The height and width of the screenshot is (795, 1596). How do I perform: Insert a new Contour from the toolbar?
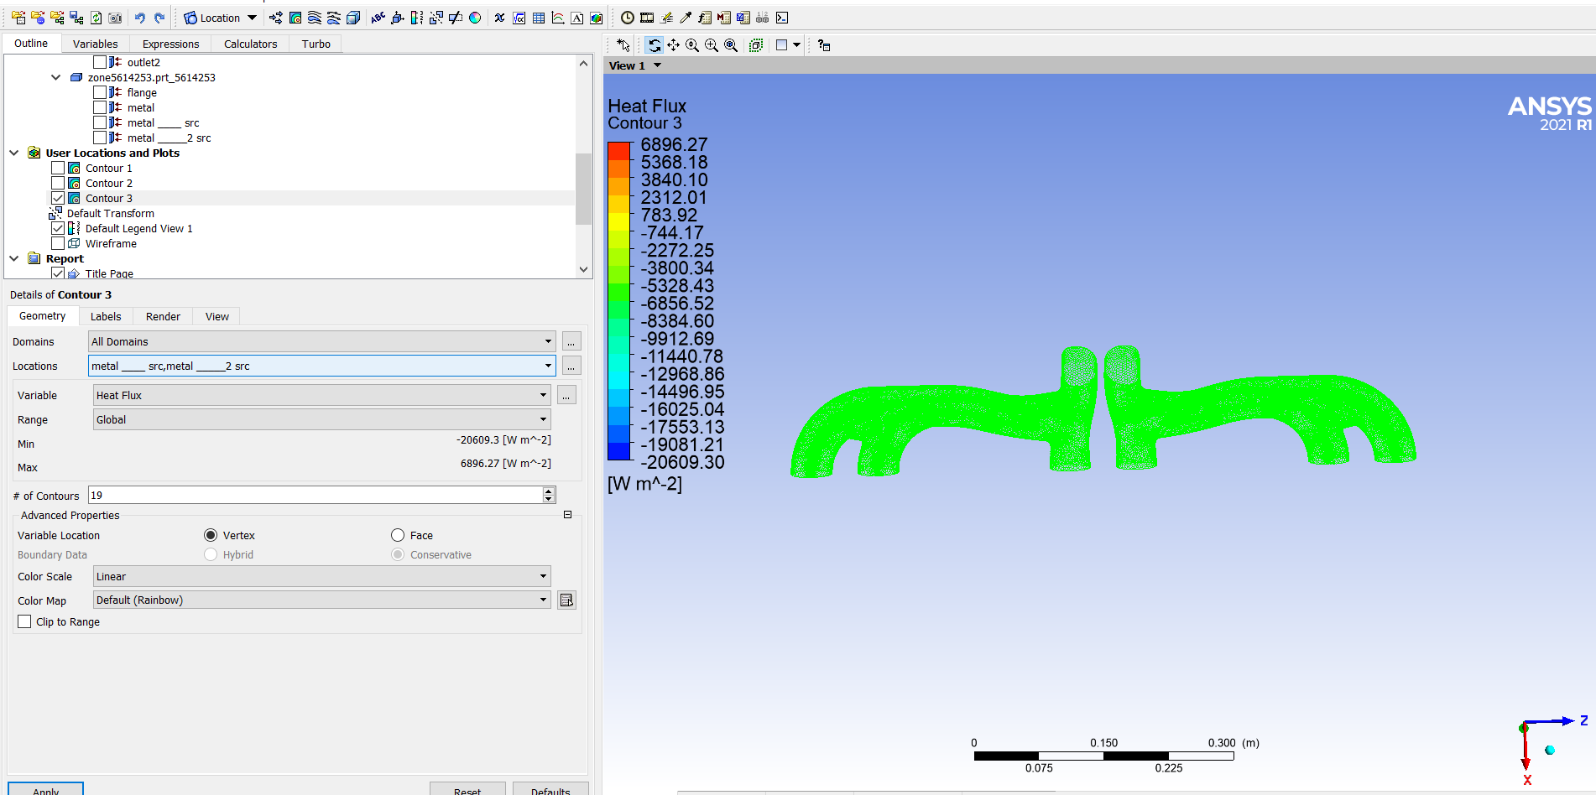295,18
